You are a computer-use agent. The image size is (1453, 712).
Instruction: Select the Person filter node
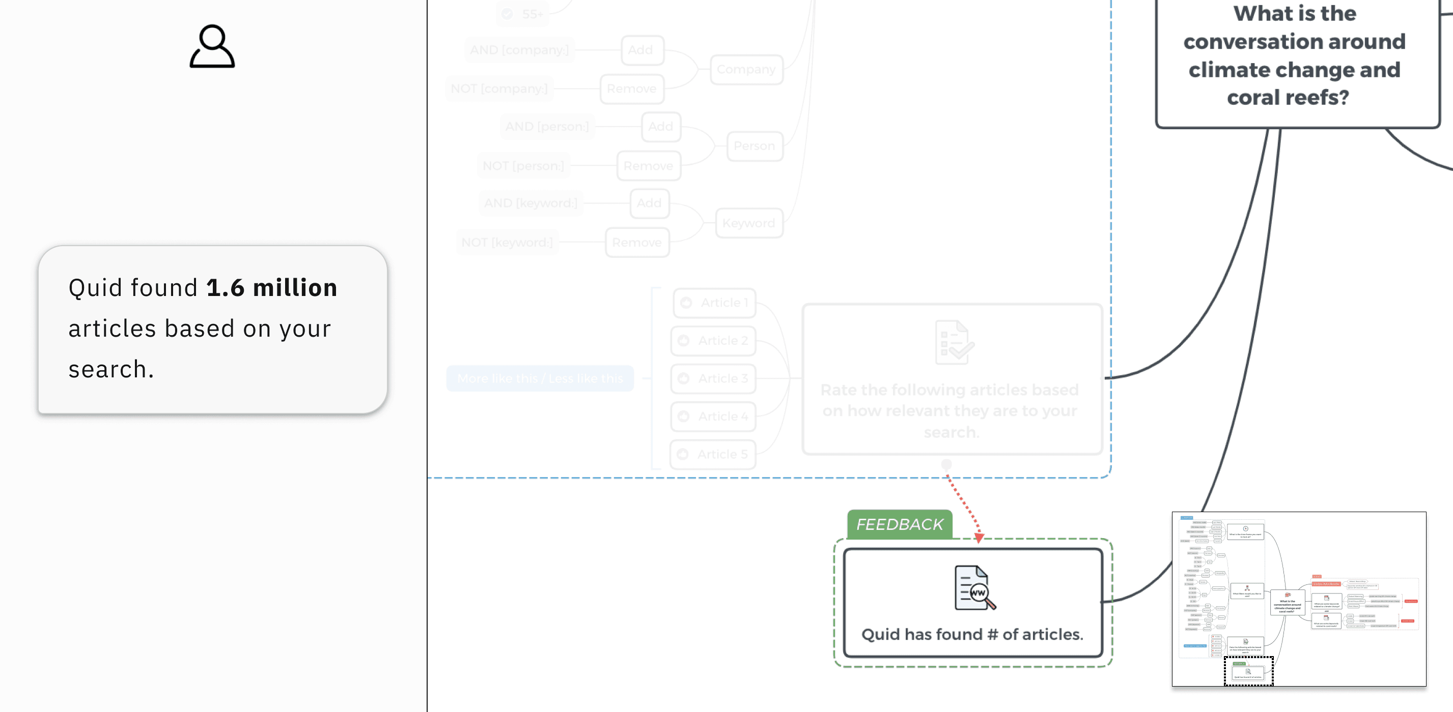click(x=755, y=146)
